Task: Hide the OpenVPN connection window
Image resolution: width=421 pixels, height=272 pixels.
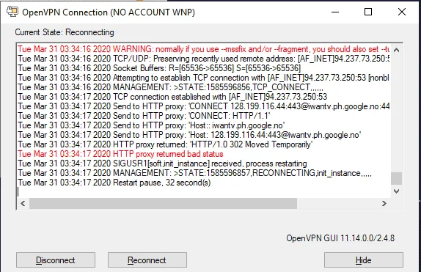Action: pyautogui.click(x=364, y=260)
